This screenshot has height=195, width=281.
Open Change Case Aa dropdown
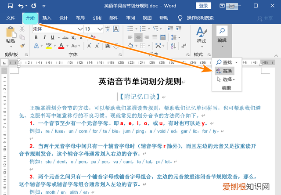76,46
